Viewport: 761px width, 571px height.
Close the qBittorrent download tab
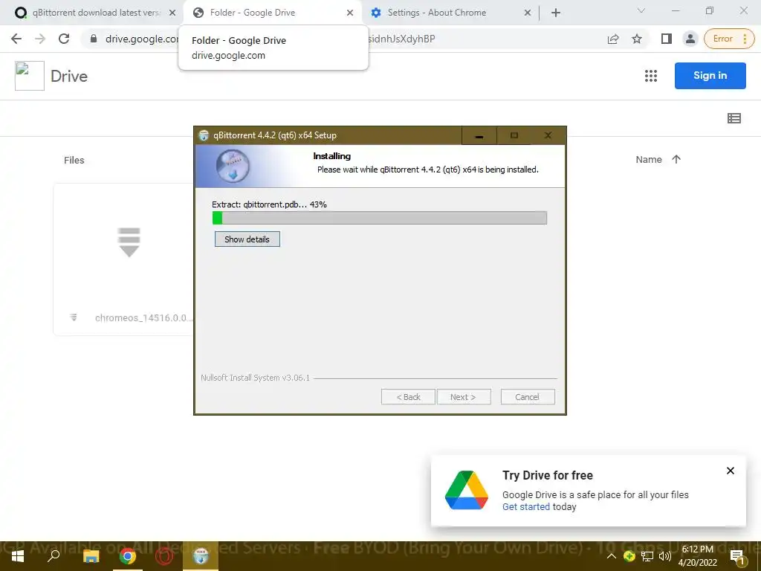[172, 13]
